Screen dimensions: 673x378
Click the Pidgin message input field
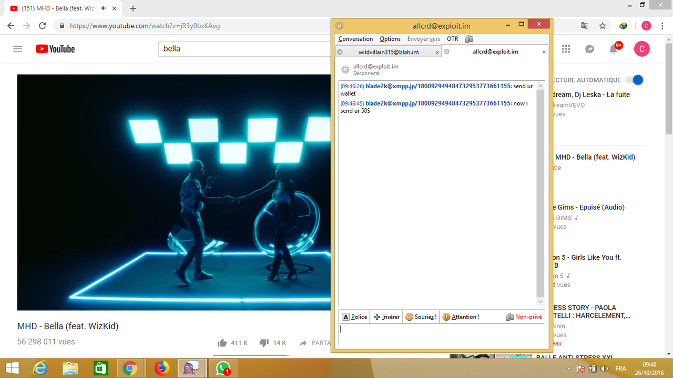pos(441,335)
